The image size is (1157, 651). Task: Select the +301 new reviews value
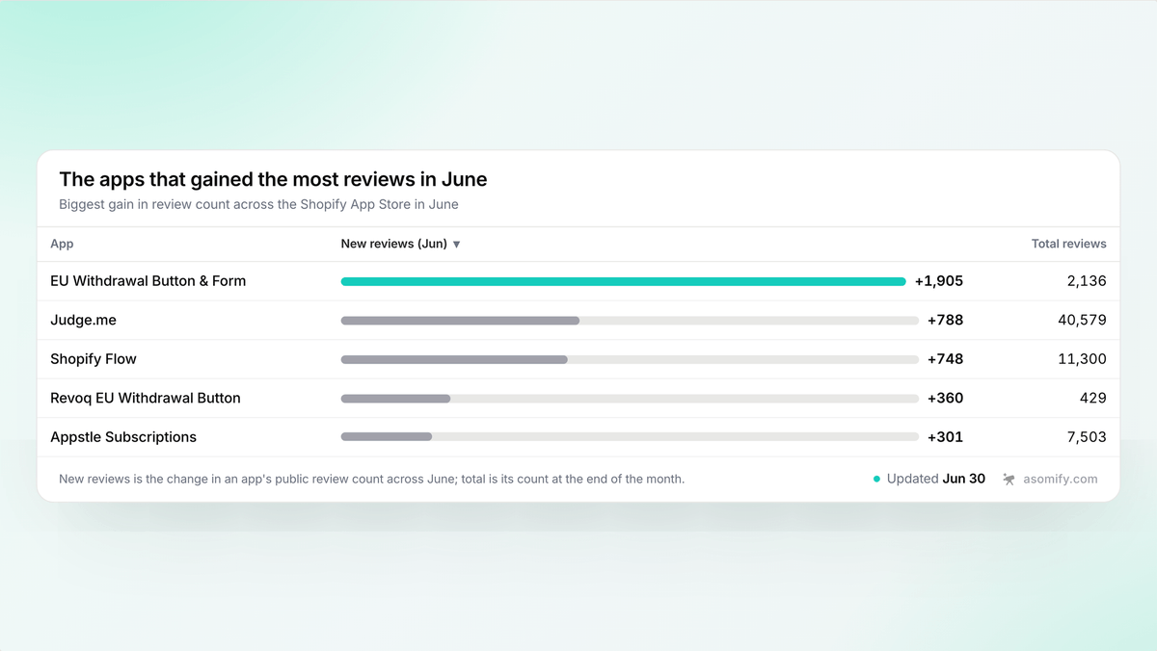[945, 437]
